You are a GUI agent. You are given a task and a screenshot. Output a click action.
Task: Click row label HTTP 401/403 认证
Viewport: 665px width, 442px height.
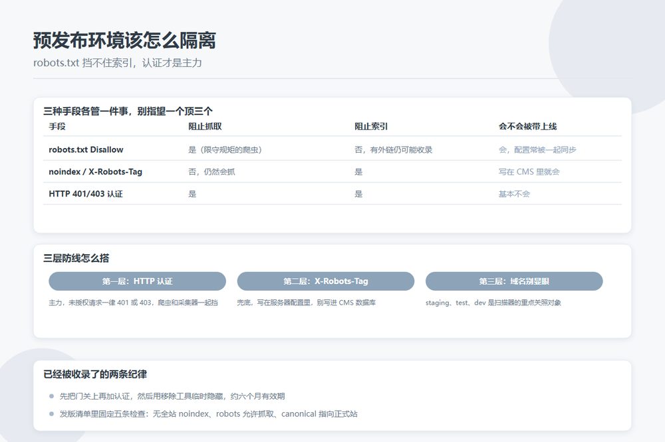(x=86, y=194)
